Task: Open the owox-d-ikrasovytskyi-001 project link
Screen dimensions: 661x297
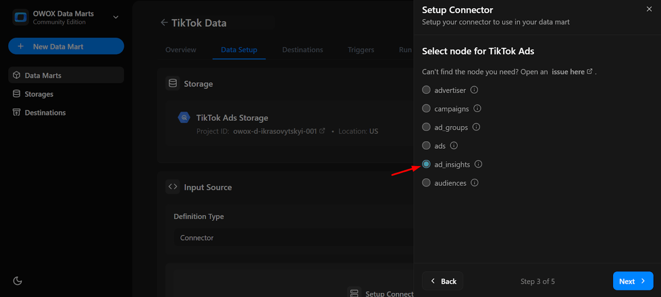Action: pos(279,131)
